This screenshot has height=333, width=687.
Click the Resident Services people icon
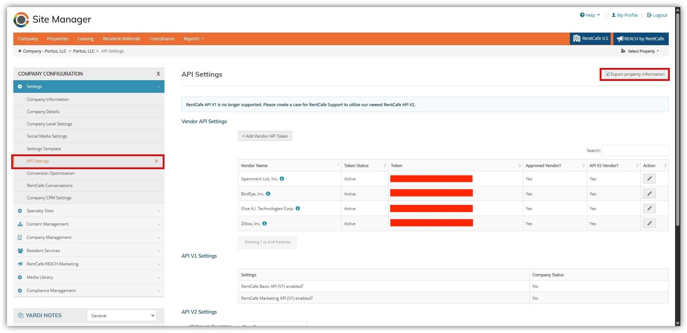point(20,251)
